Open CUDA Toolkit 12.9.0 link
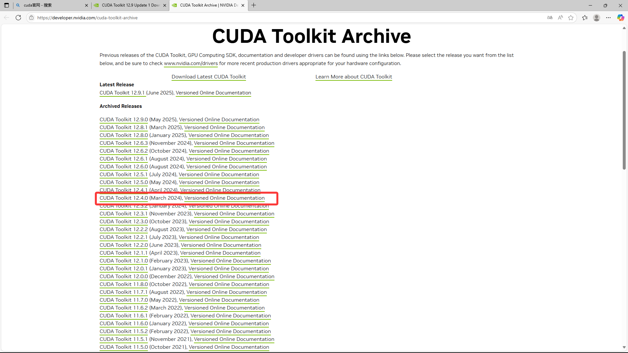Image resolution: width=628 pixels, height=353 pixels. point(124,120)
